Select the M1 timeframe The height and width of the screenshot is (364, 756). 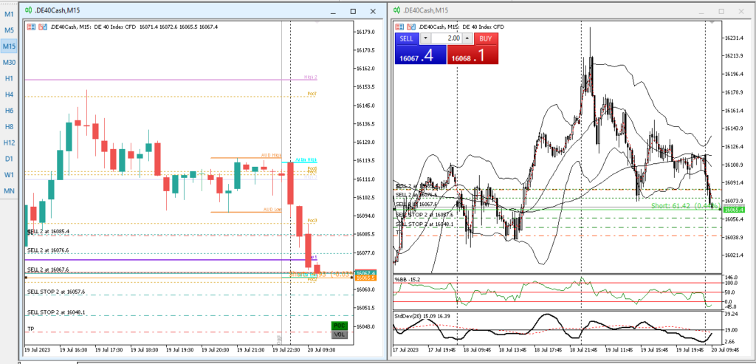[x=9, y=14]
